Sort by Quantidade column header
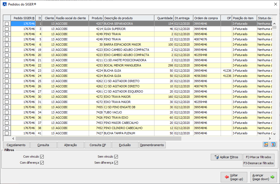The width and height of the screenshot is (280, 184). 164,18
